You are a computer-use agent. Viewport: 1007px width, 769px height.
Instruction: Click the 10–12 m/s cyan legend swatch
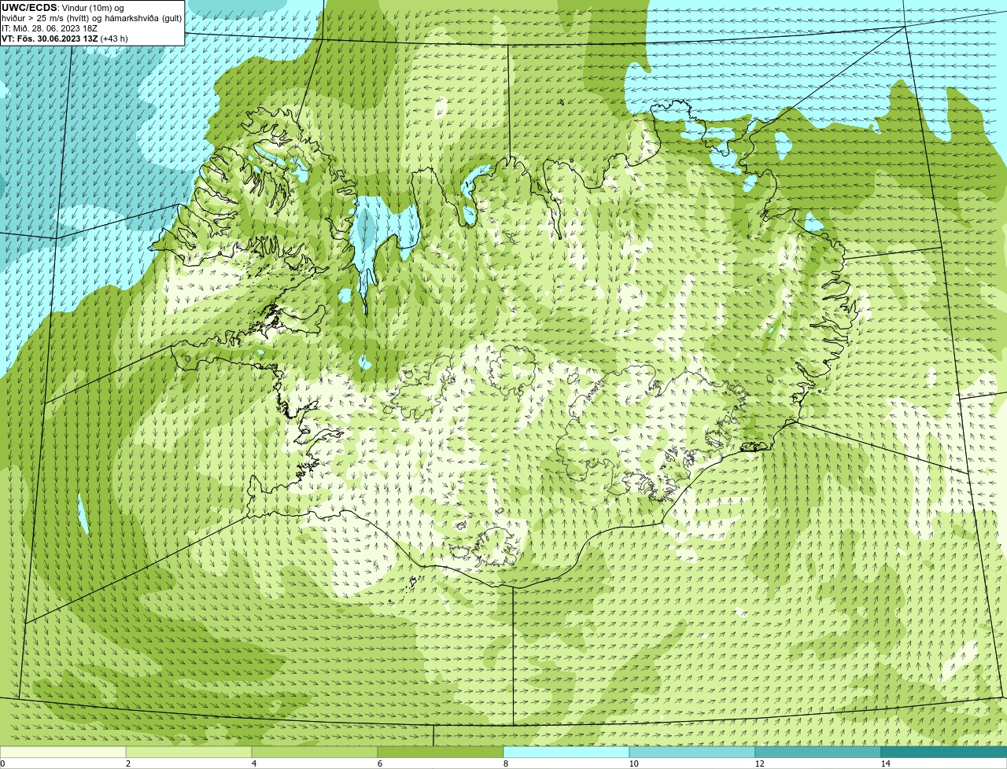692,752
